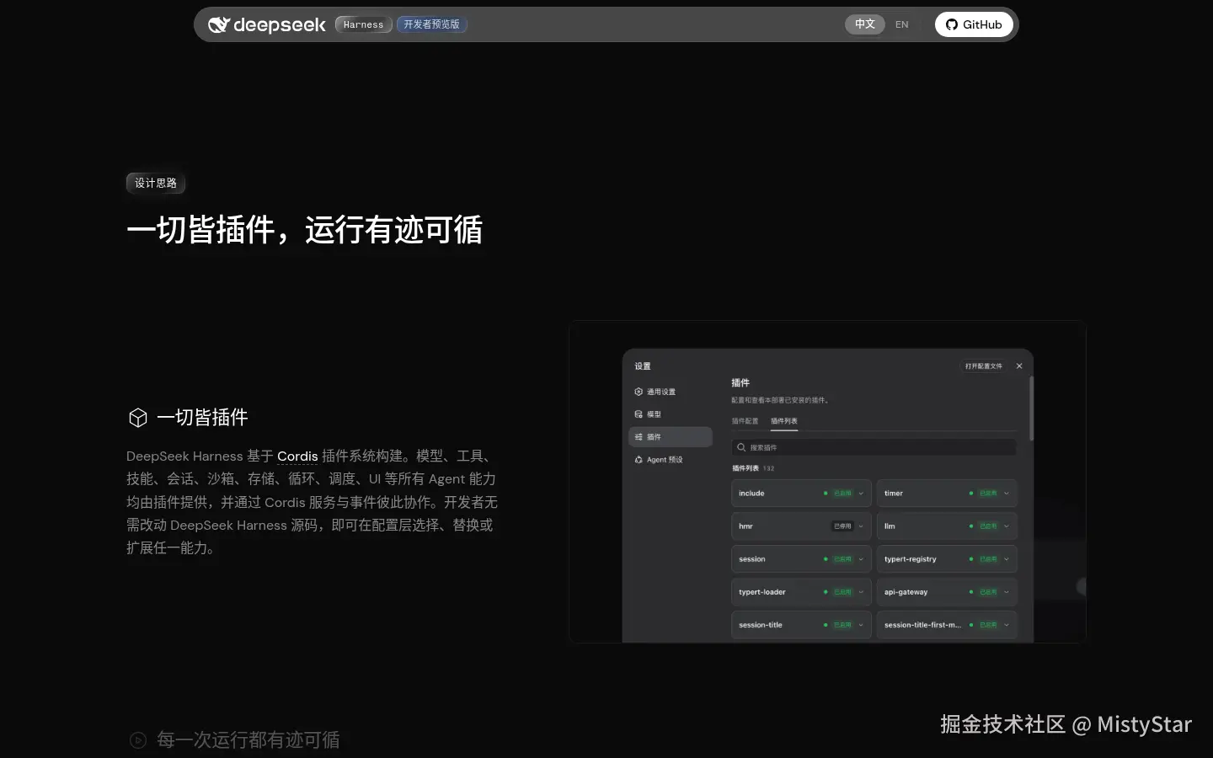Toggle the 已启用 status on typert-registry
1213x758 pixels.
coord(988,559)
